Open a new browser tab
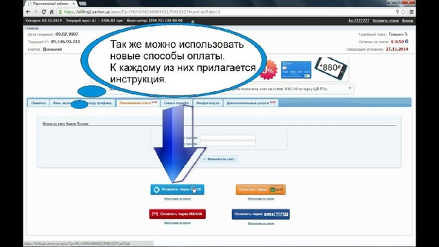 82,3
